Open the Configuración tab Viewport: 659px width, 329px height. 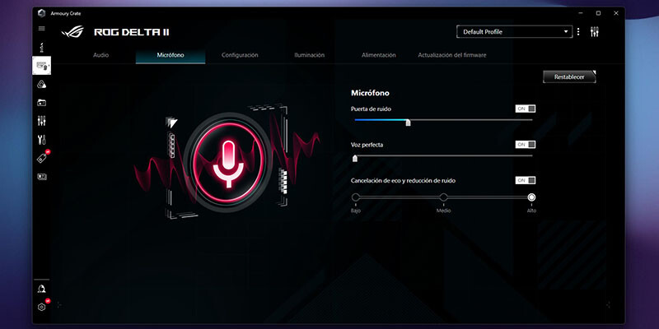(240, 55)
